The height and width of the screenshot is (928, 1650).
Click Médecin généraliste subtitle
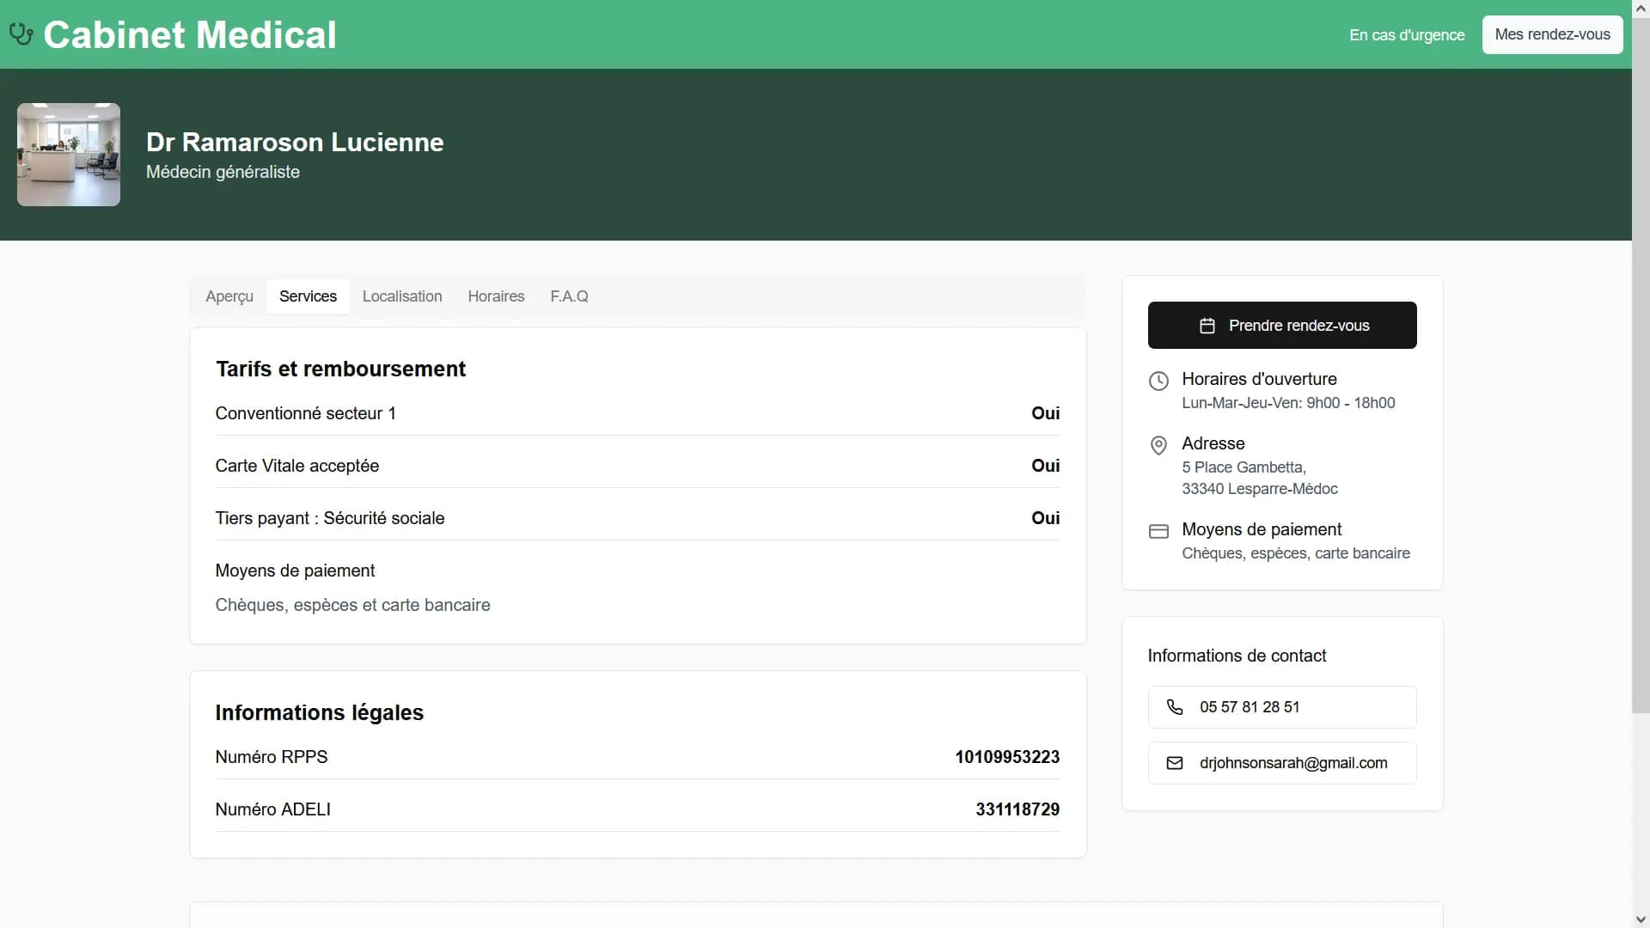tap(223, 172)
